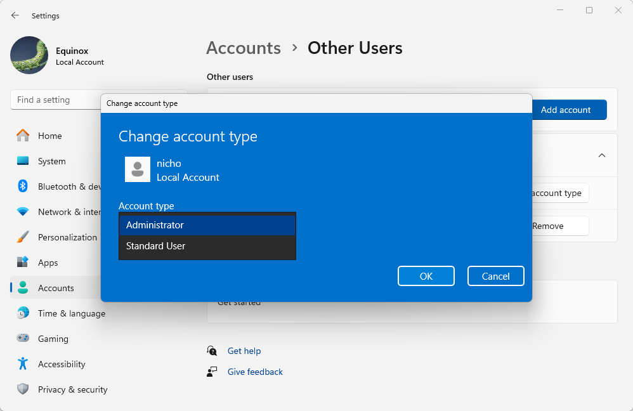Viewport: 633px width, 411px height.
Task: Click the Remove button
Action: 560,226
